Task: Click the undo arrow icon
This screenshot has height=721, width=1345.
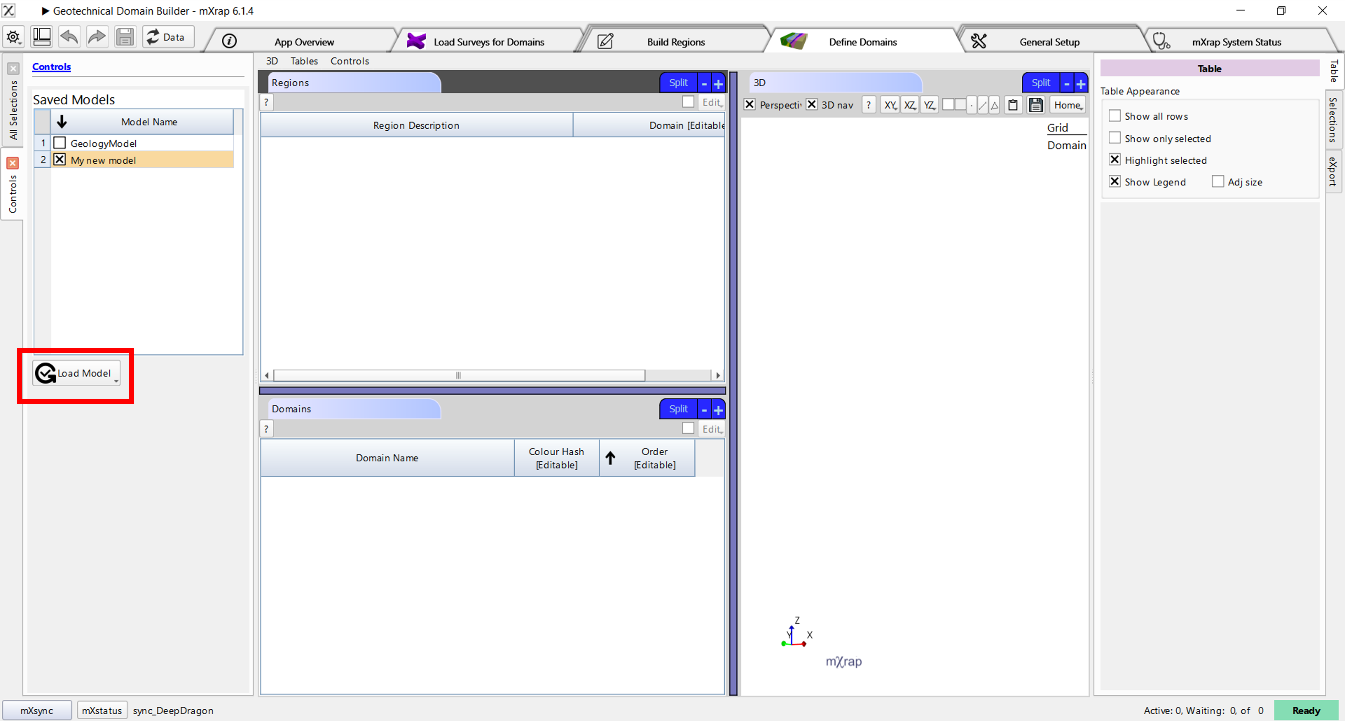Action: click(x=69, y=37)
